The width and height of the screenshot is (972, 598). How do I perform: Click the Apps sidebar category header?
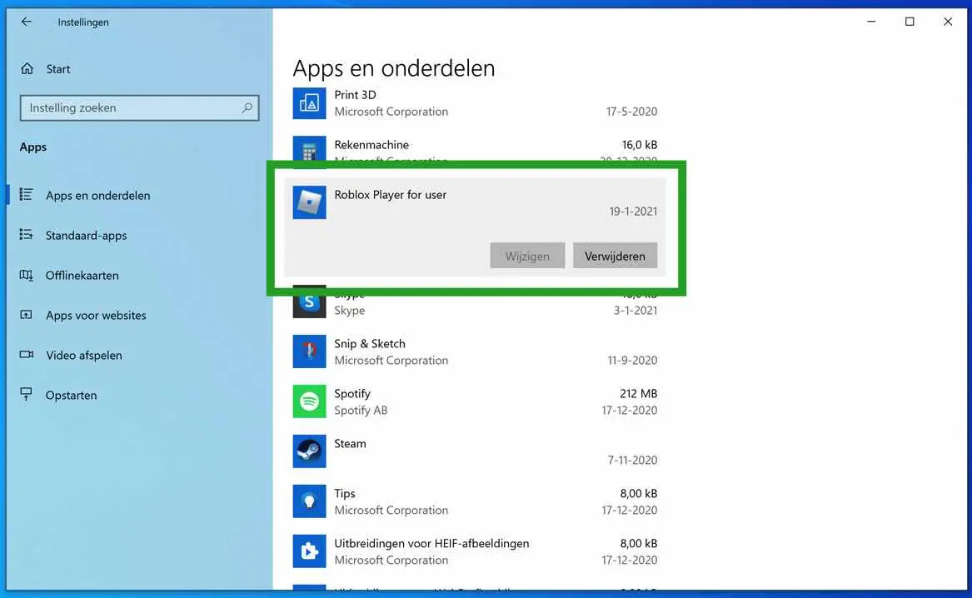tap(32, 147)
